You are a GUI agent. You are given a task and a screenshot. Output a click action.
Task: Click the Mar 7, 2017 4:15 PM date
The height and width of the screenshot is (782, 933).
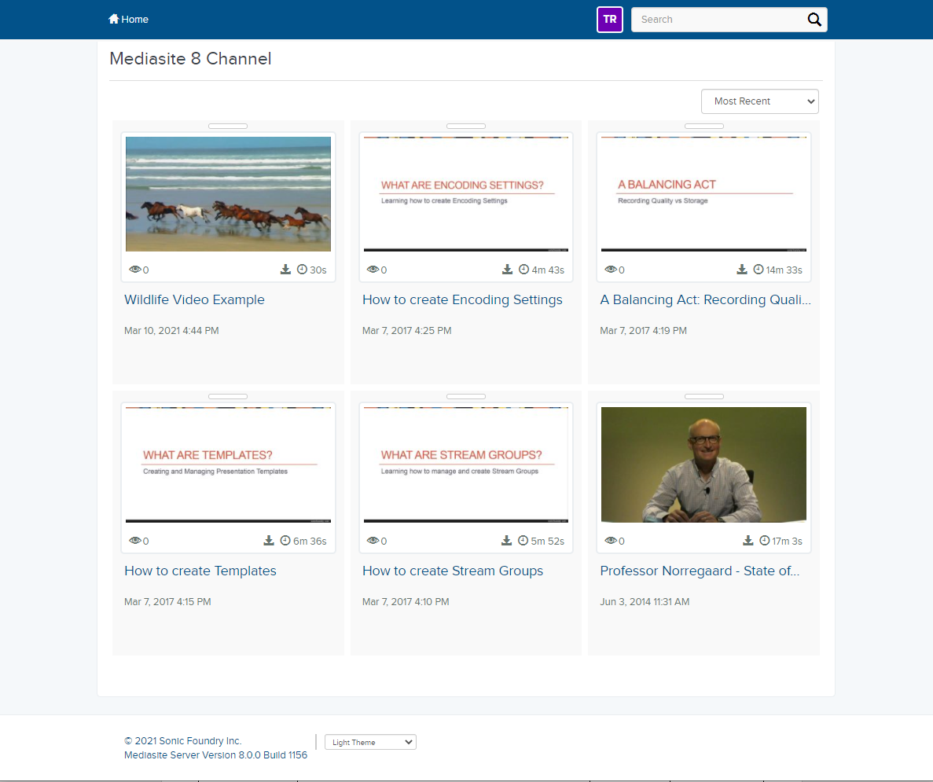167,602
